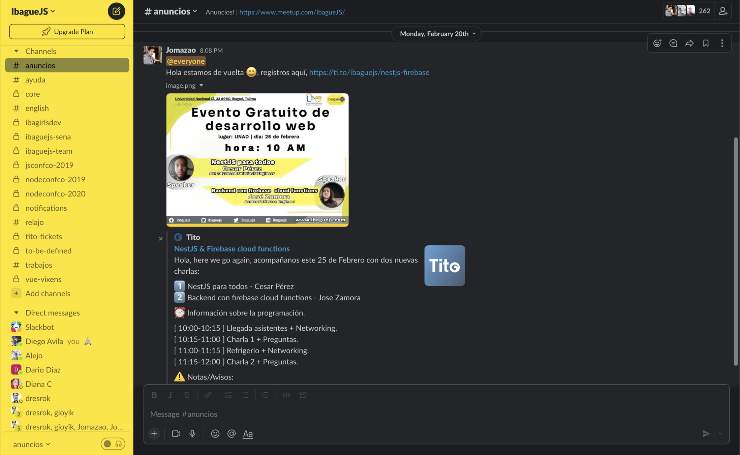
Task: Forward this message with the share arrow
Action: (x=689, y=43)
